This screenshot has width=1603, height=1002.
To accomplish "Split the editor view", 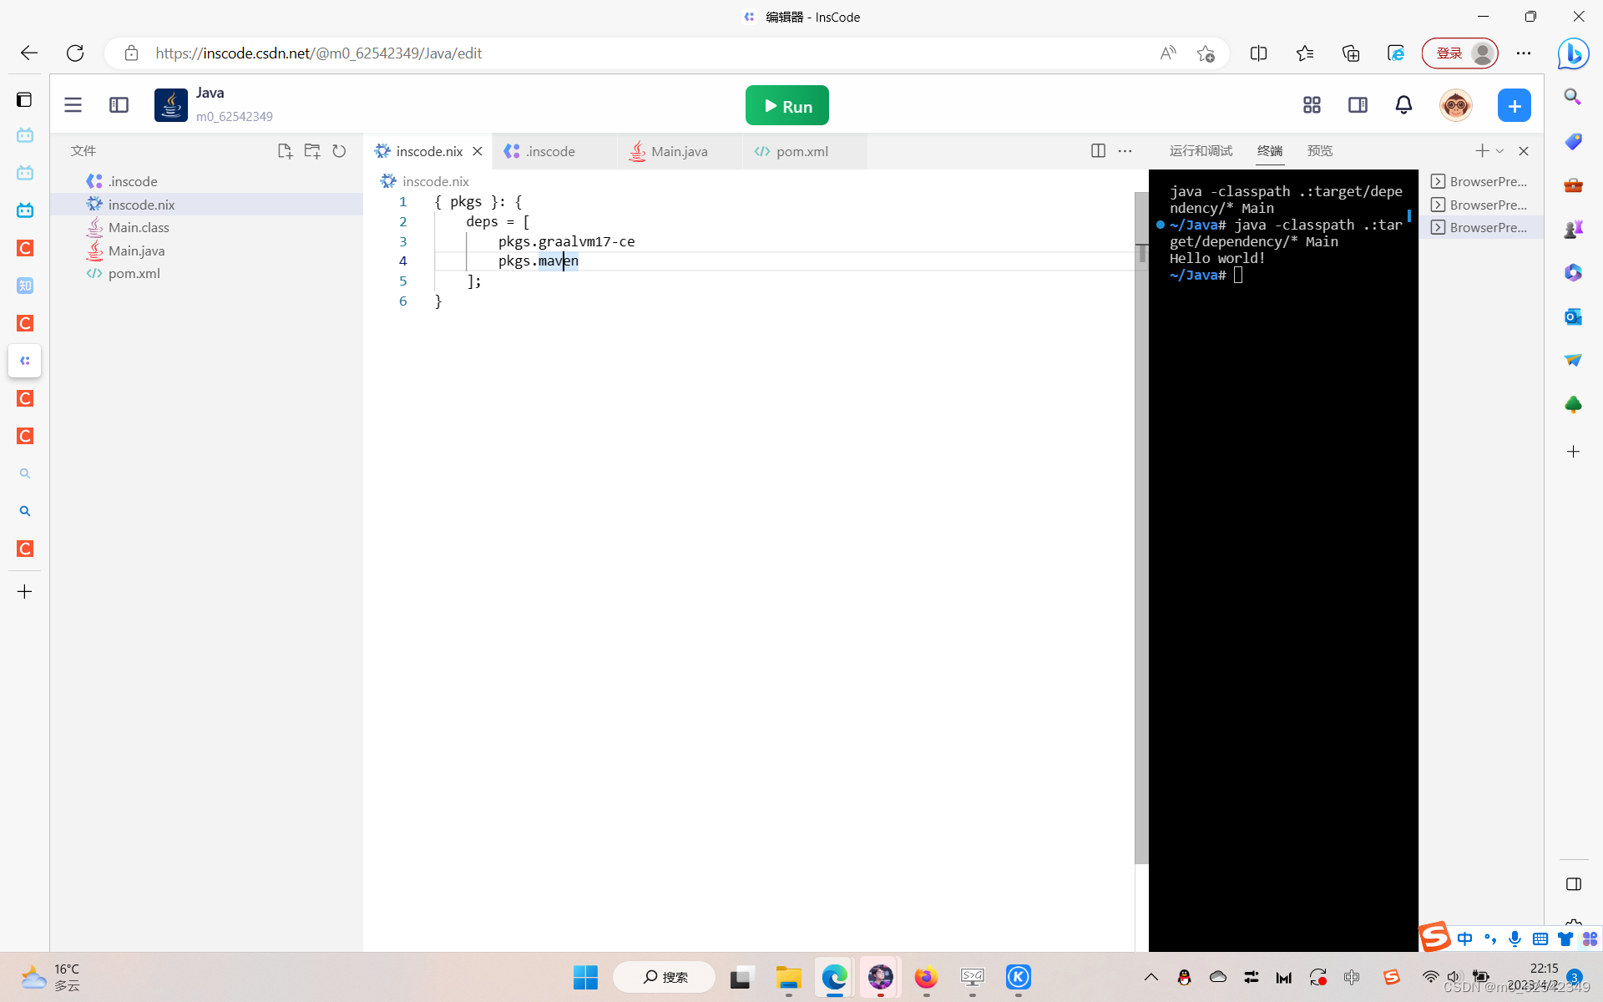I will (1098, 151).
